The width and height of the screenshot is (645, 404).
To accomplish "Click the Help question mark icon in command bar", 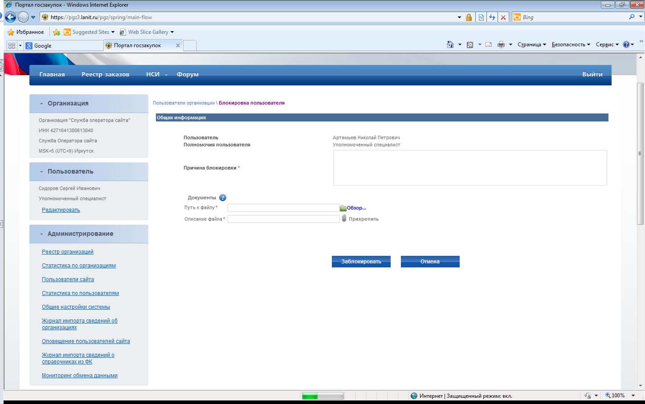I will pos(626,44).
